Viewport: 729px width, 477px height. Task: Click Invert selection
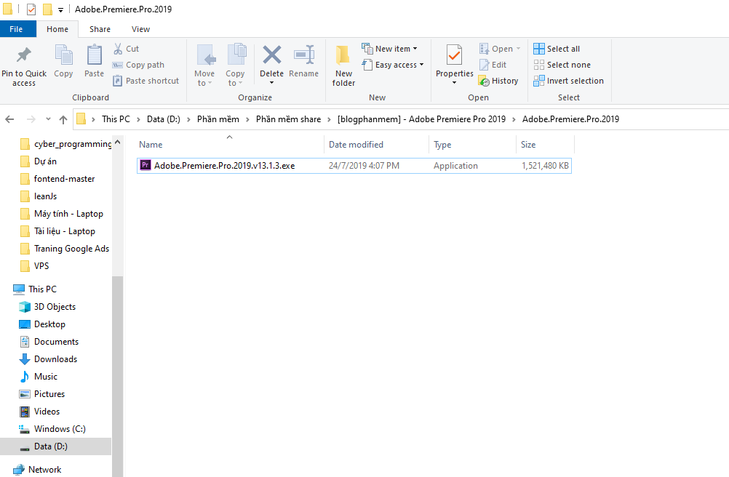click(569, 81)
